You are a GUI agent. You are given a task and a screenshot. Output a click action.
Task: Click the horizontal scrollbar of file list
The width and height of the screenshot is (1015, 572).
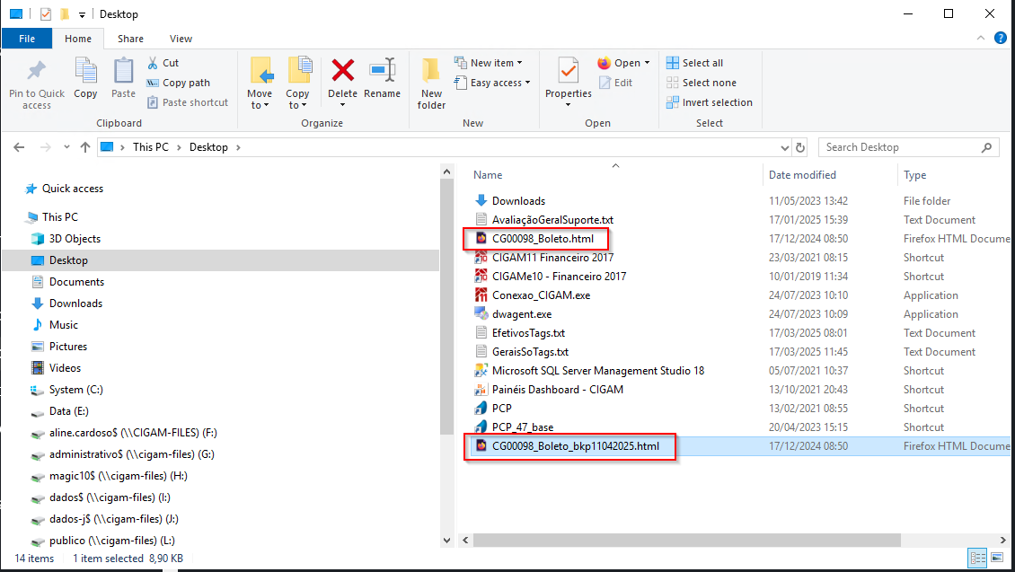[x=687, y=540]
